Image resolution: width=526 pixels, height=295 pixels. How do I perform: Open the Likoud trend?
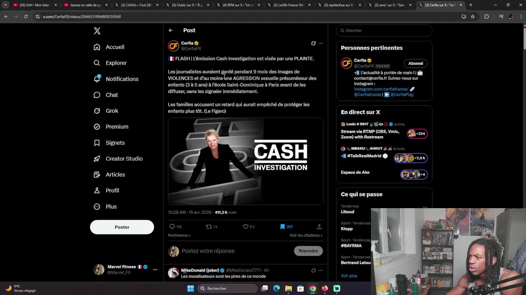(x=347, y=212)
